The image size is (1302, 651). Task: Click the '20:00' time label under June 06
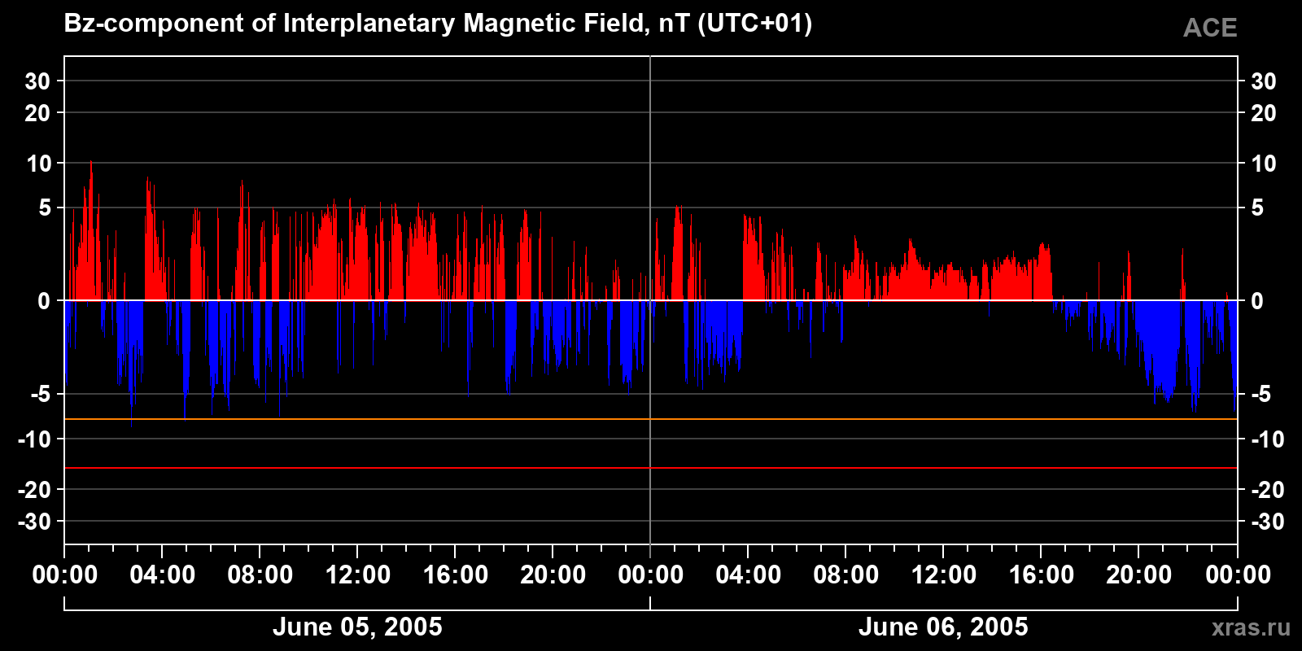(x=1139, y=575)
